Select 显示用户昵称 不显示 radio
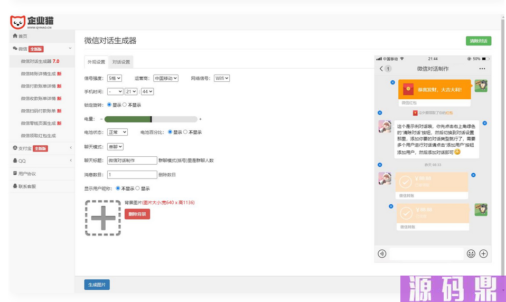The height and width of the screenshot is (302, 506). tap(118, 188)
